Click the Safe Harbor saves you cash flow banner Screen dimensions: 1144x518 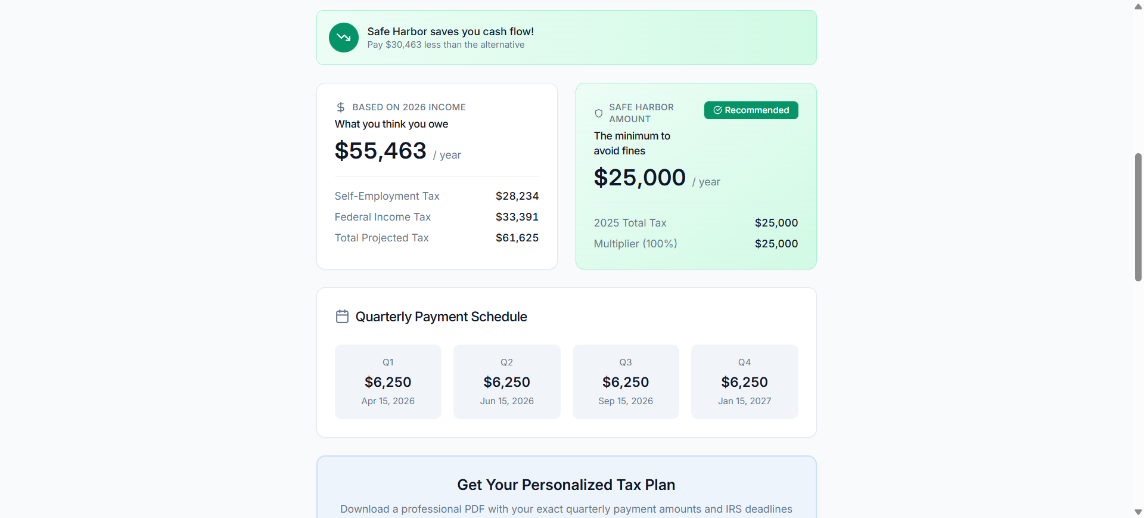pos(566,38)
